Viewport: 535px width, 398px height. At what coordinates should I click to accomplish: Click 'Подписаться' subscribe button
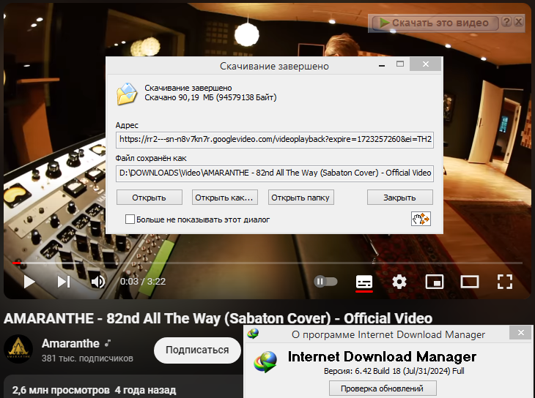pyautogui.click(x=197, y=350)
